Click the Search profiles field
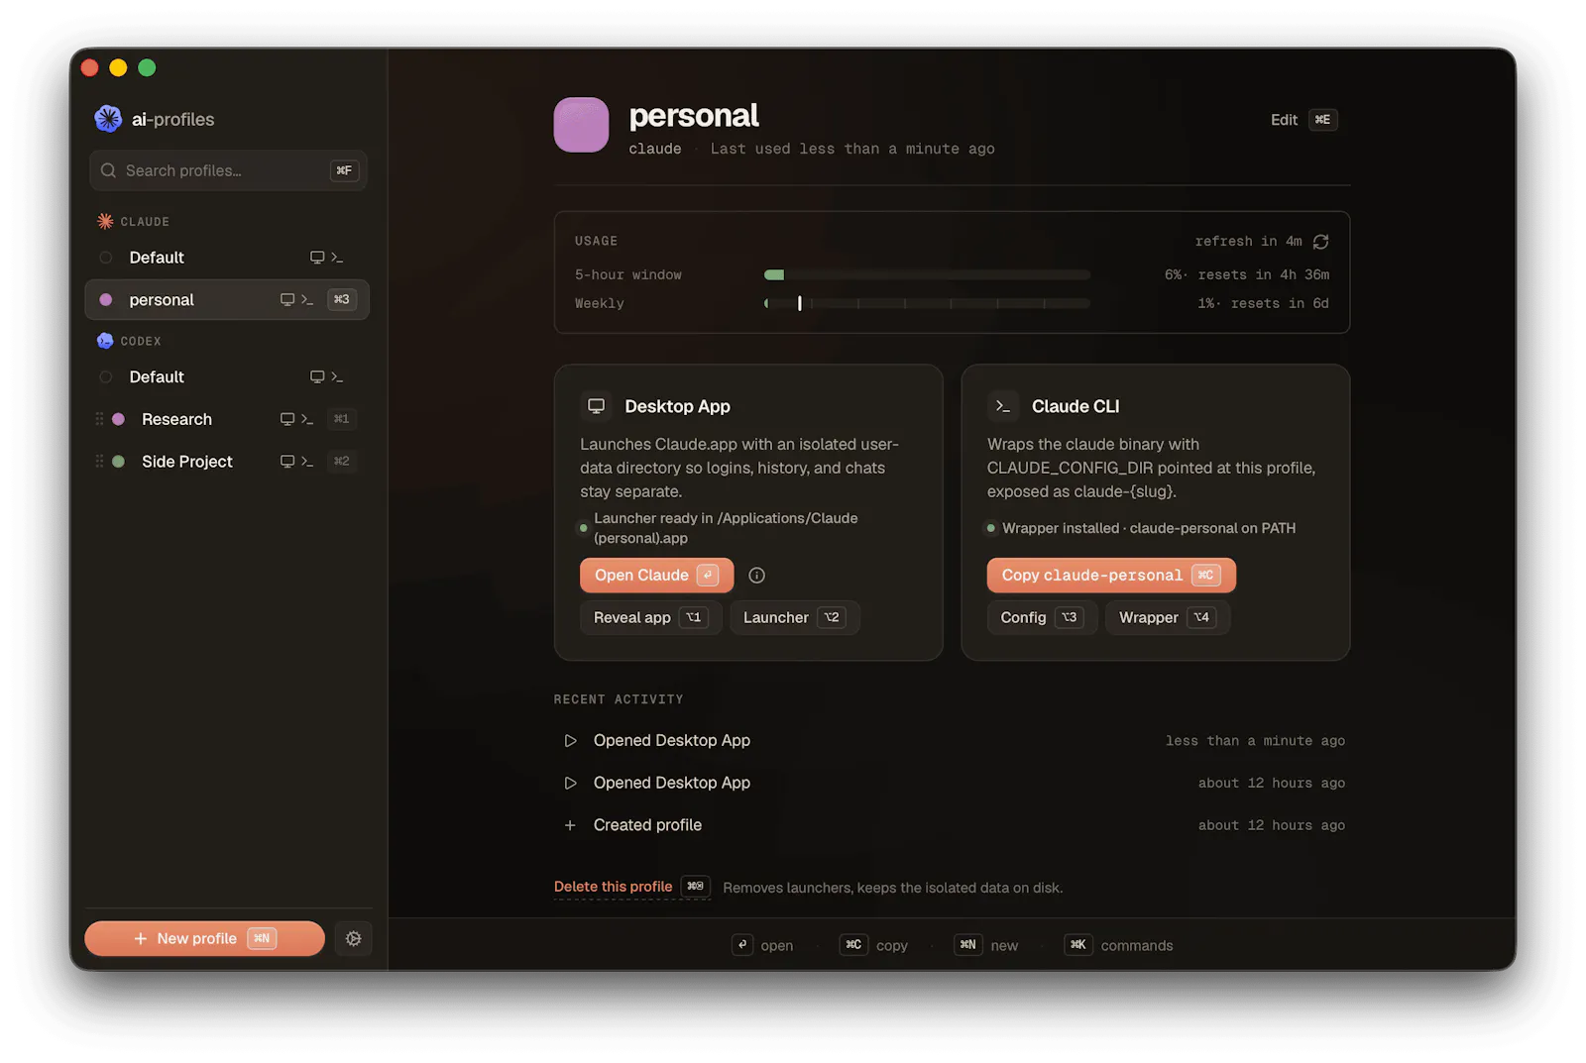The height and width of the screenshot is (1063, 1586). coord(228,170)
